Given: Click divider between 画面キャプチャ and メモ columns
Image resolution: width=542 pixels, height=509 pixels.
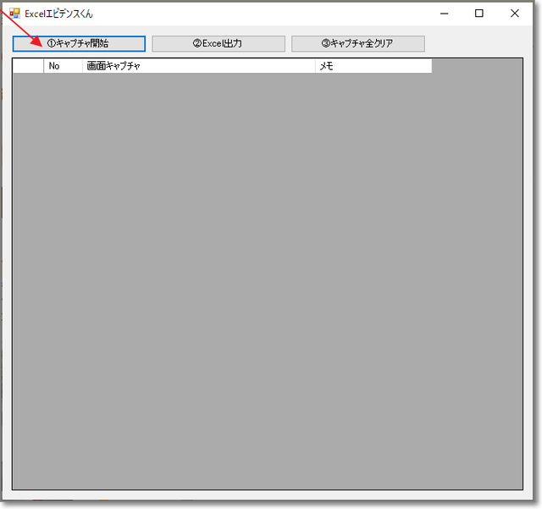Looking at the screenshot, I should coord(314,66).
